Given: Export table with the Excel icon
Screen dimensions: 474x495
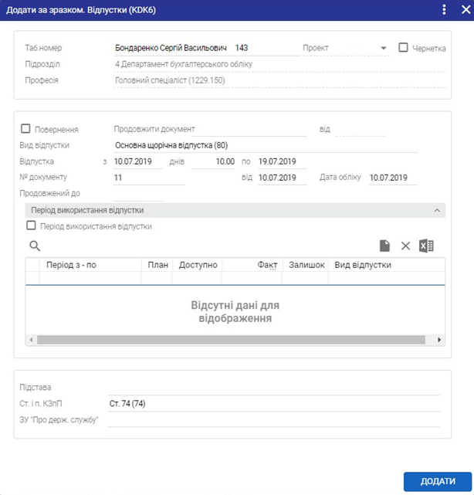Looking at the screenshot, I should pos(426,246).
